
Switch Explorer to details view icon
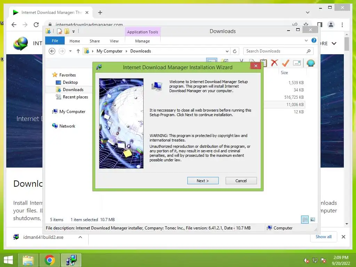(305, 219)
